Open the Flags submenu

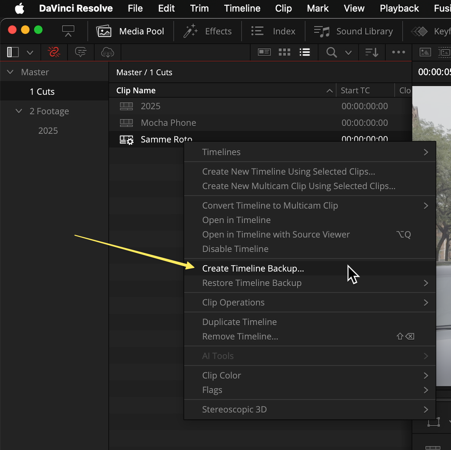click(x=310, y=390)
